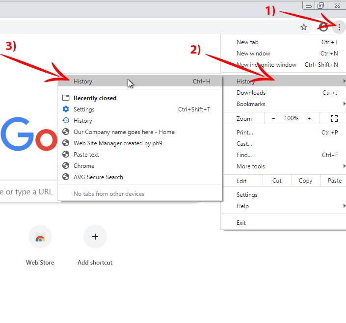Click zoom in plus button
This screenshot has width=346, height=323.
[x=309, y=118]
